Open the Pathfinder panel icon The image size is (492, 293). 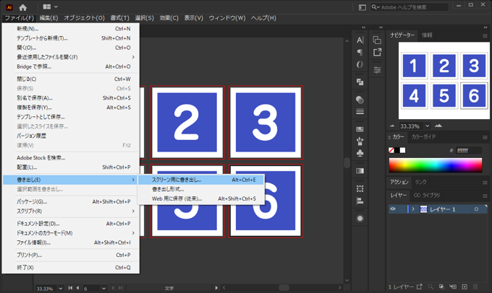coord(360,82)
